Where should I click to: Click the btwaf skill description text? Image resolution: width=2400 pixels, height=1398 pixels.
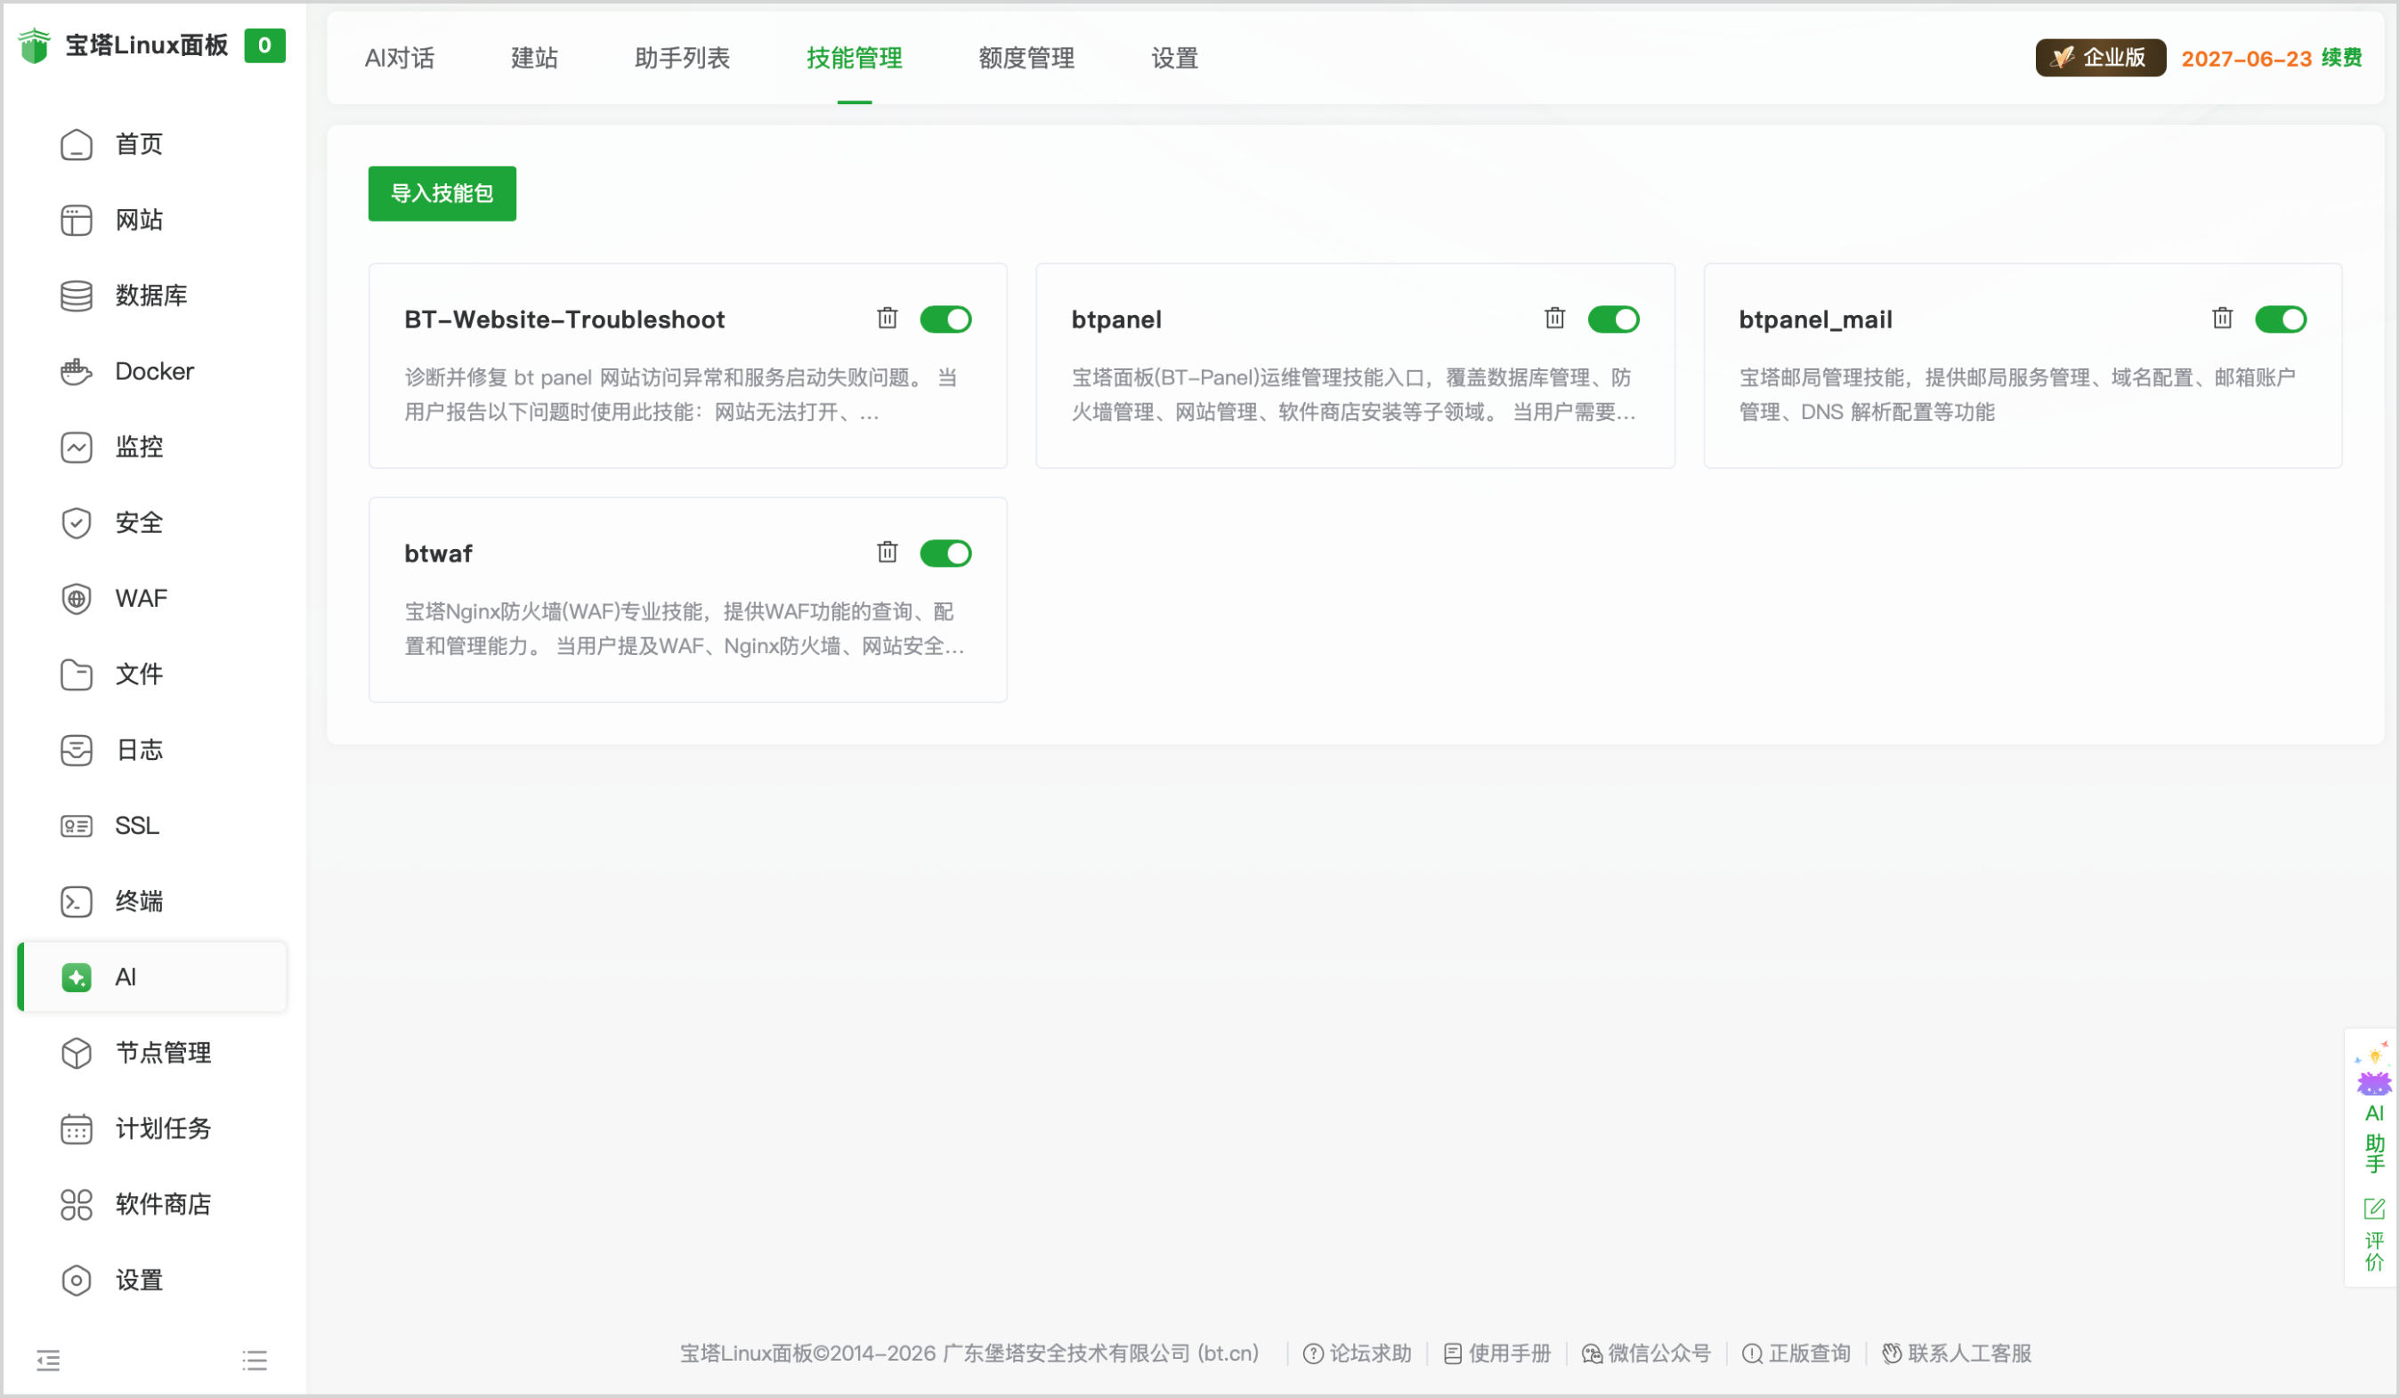click(x=685, y=628)
